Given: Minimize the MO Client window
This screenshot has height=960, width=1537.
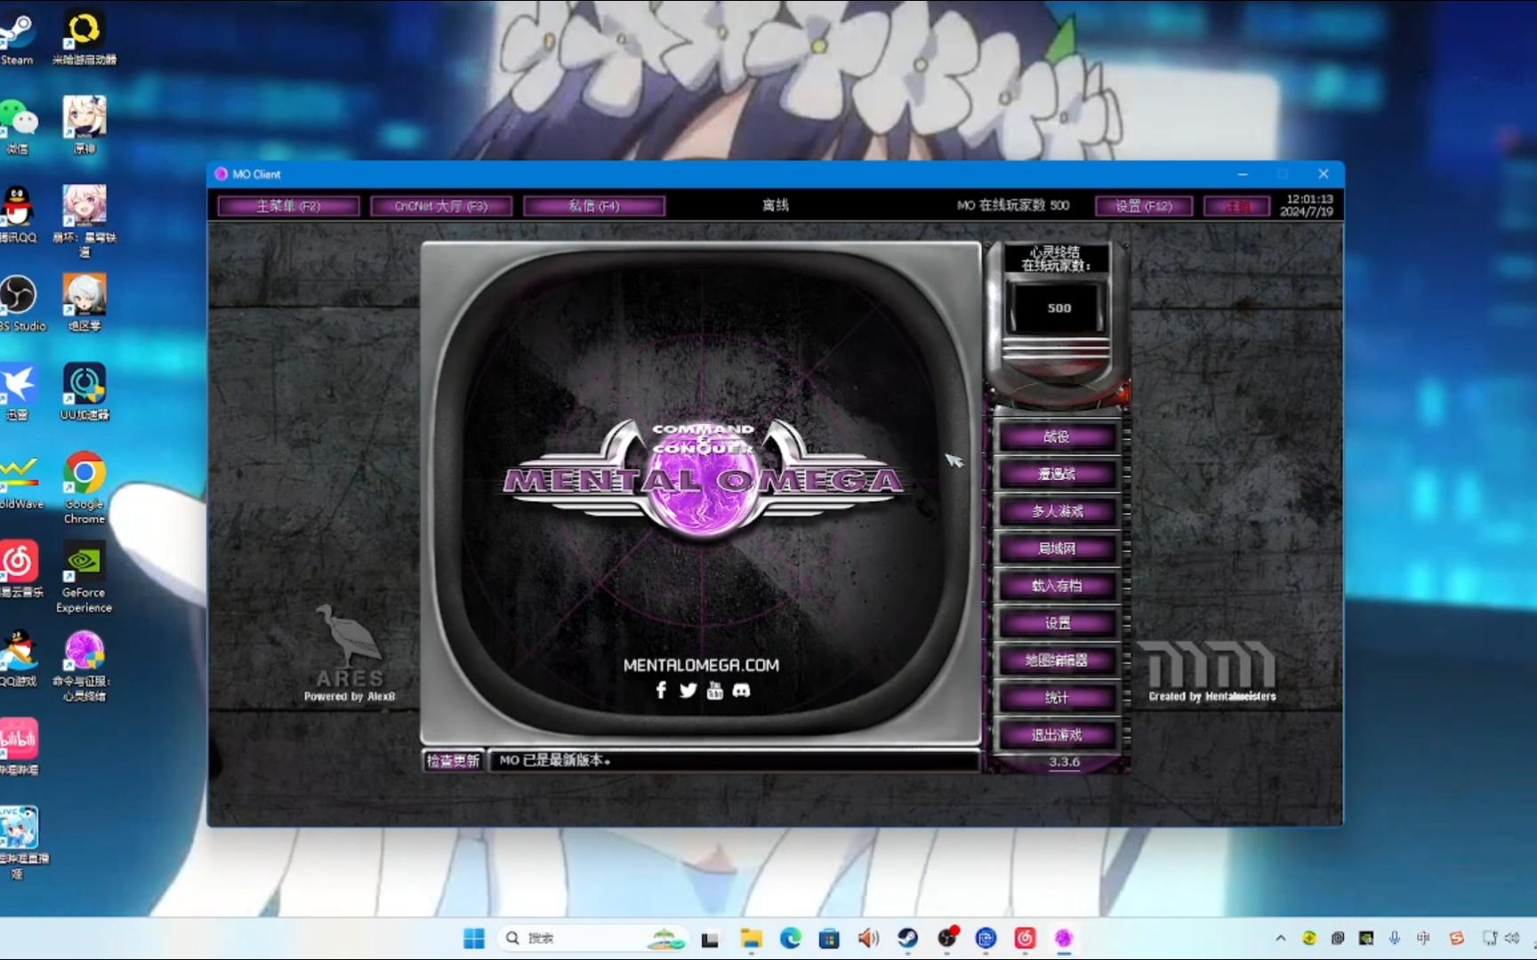Looking at the screenshot, I should [1243, 174].
